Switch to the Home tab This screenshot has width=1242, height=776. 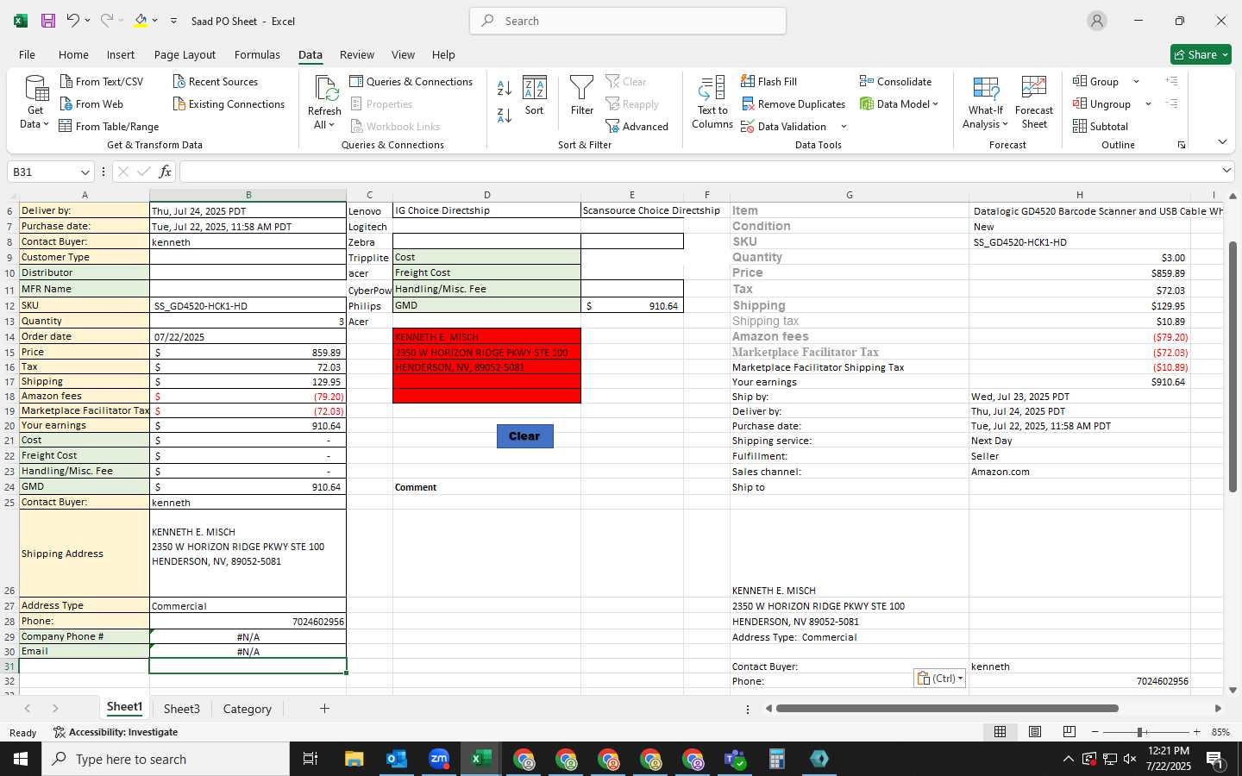73,54
